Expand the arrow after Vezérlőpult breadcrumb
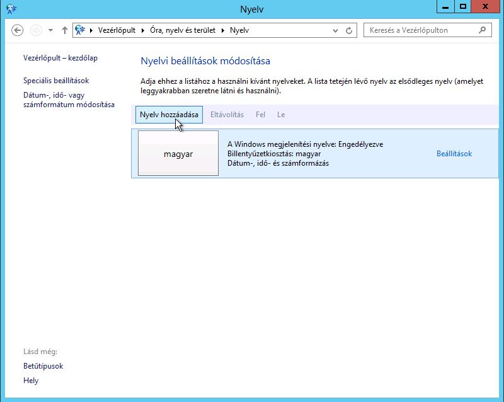This screenshot has width=504, height=402. click(x=142, y=30)
